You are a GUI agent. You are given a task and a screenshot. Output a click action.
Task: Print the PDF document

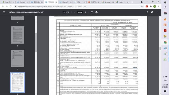pos(152,12)
